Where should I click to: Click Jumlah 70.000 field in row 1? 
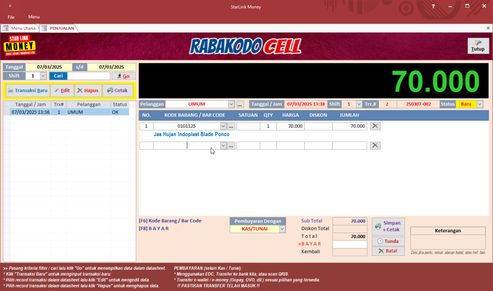[350, 126]
